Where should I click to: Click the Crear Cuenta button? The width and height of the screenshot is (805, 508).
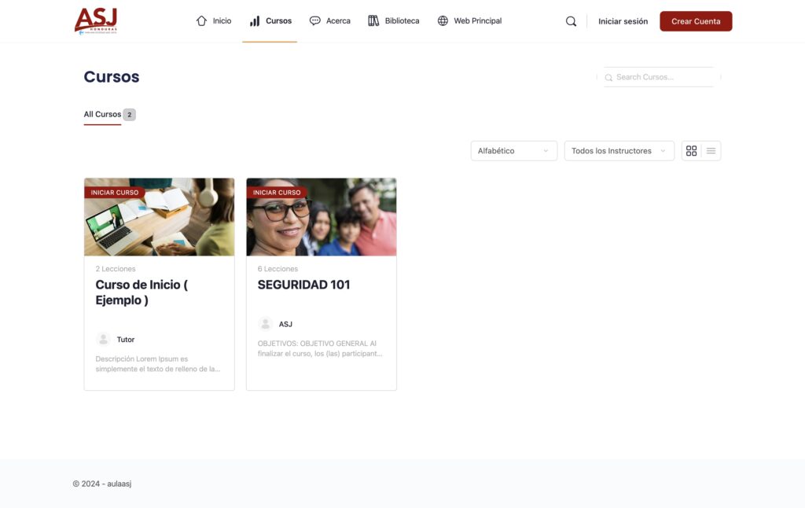[x=696, y=21]
